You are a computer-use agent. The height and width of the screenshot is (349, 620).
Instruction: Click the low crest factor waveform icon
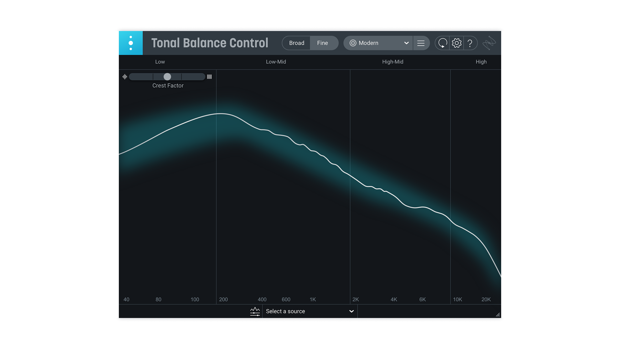pyautogui.click(x=125, y=77)
